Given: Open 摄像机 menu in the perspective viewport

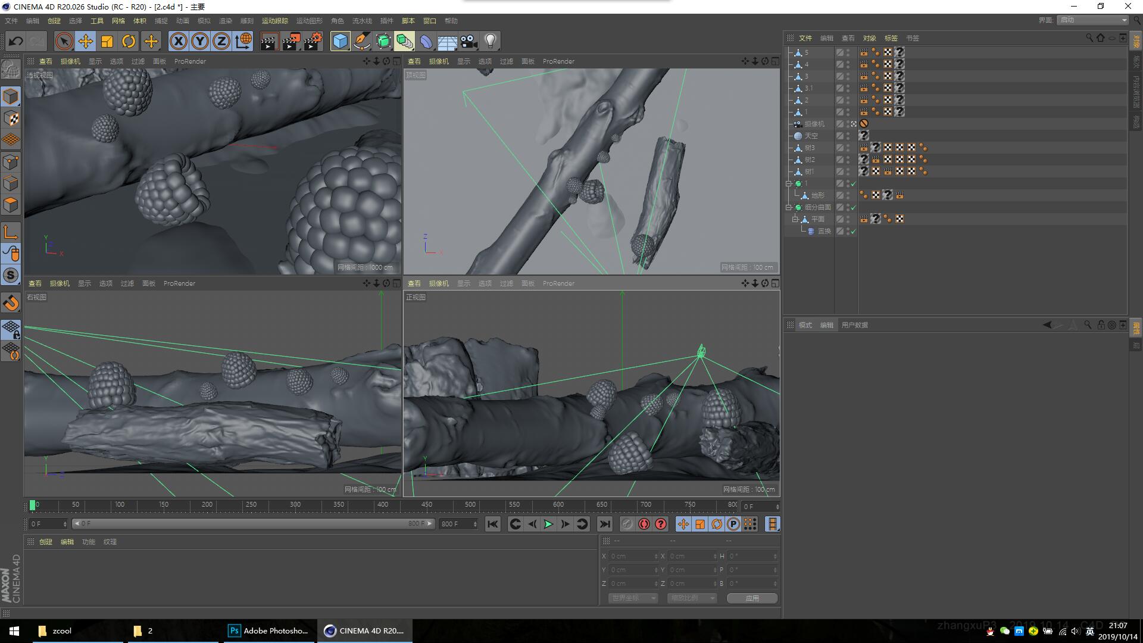Looking at the screenshot, I should pyautogui.click(x=70, y=61).
